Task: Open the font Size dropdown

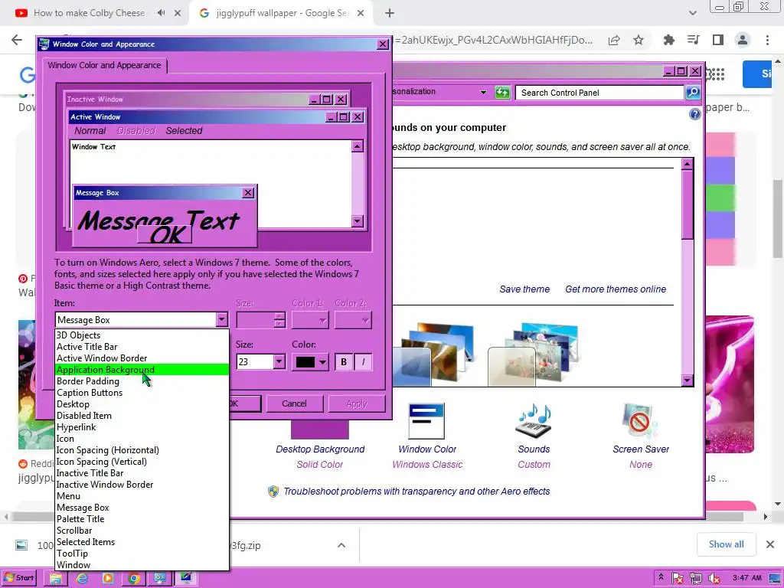Action: (x=279, y=361)
